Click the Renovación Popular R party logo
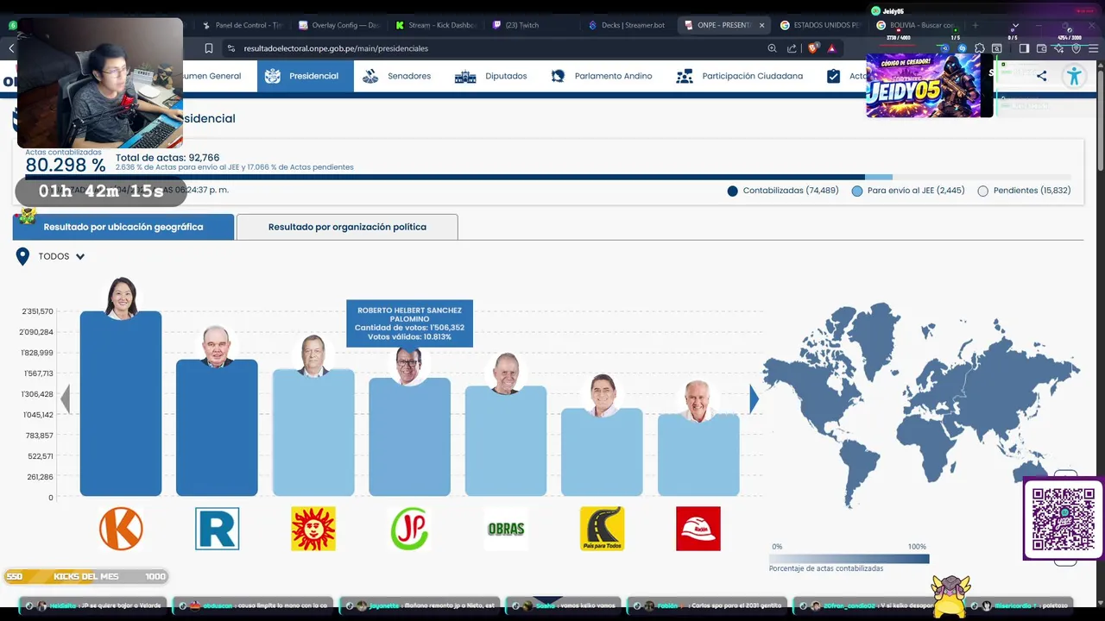The image size is (1105, 621). point(217,528)
